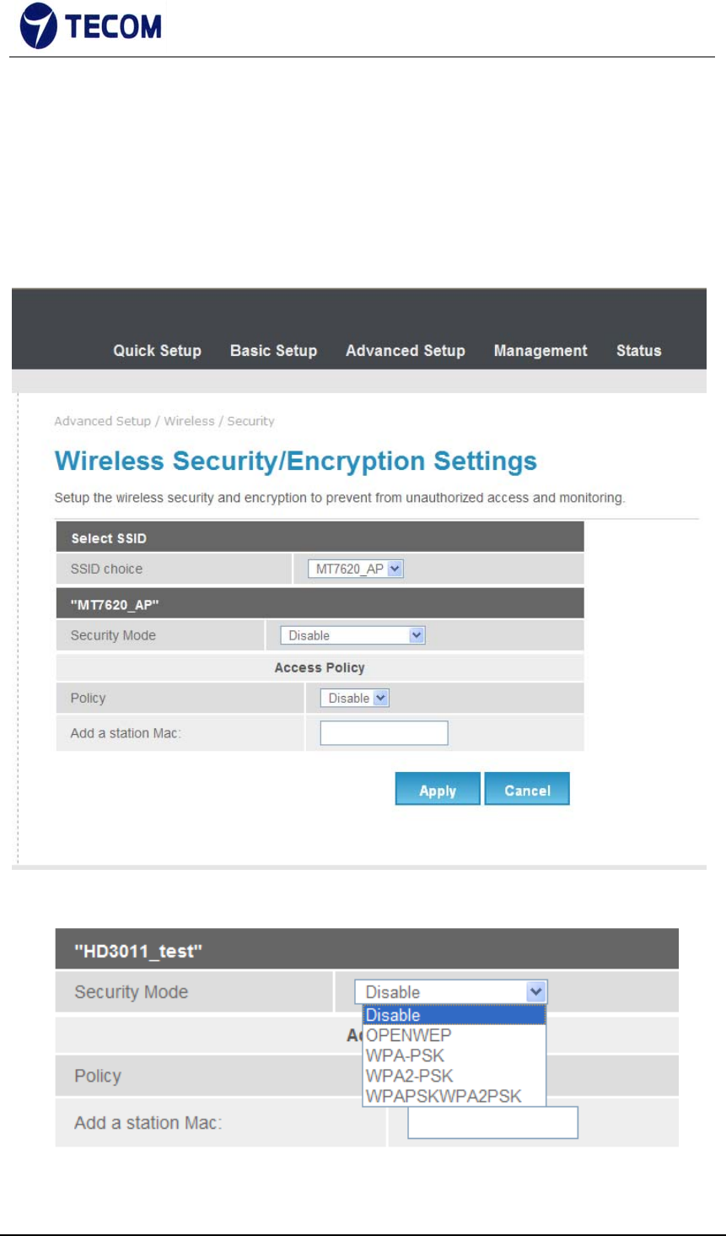Image resolution: width=726 pixels, height=1236 pixels.
Task: Choose WPAPSKWPA2PSK security mode option
Action: coord(454,1096)
